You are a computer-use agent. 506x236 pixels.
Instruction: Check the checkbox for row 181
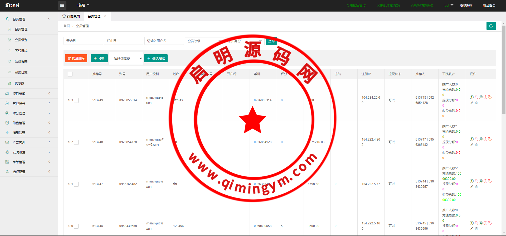click(x=76, y=184)
